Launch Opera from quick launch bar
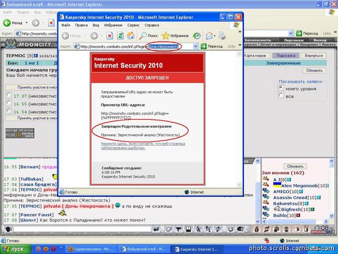 (54, 249)
